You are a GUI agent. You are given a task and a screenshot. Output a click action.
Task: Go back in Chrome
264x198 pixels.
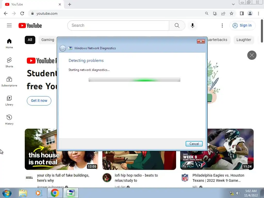click(x=6, y=13)
